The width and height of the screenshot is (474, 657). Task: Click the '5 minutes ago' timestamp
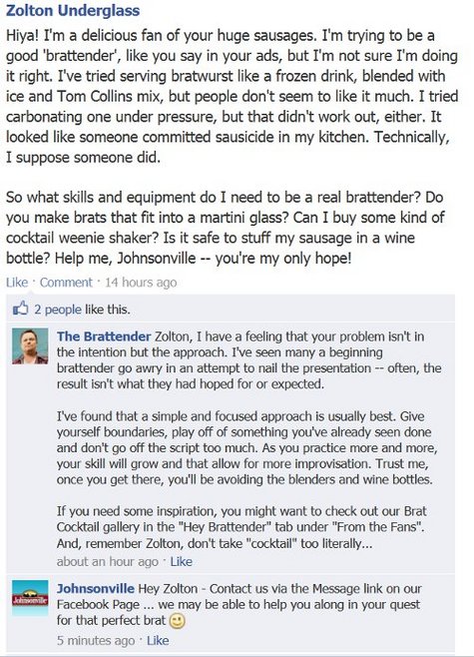96,641
